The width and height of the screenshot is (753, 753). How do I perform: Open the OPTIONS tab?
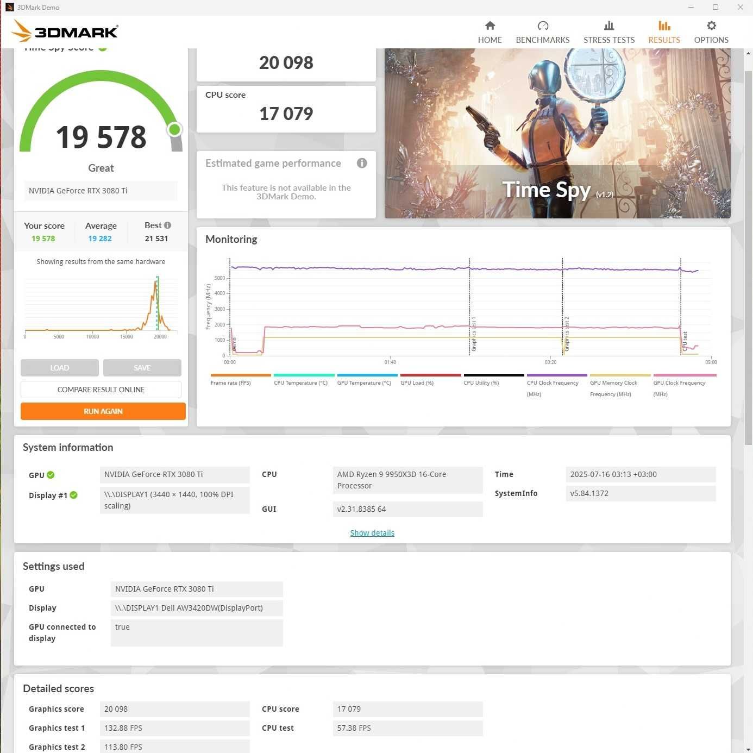[711, 40]
